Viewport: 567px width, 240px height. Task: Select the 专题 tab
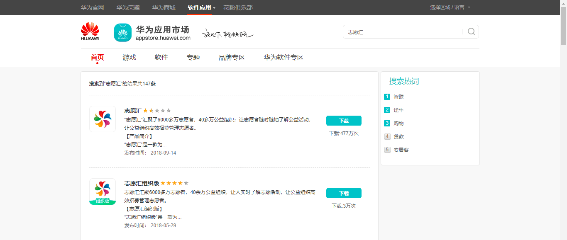193,58
